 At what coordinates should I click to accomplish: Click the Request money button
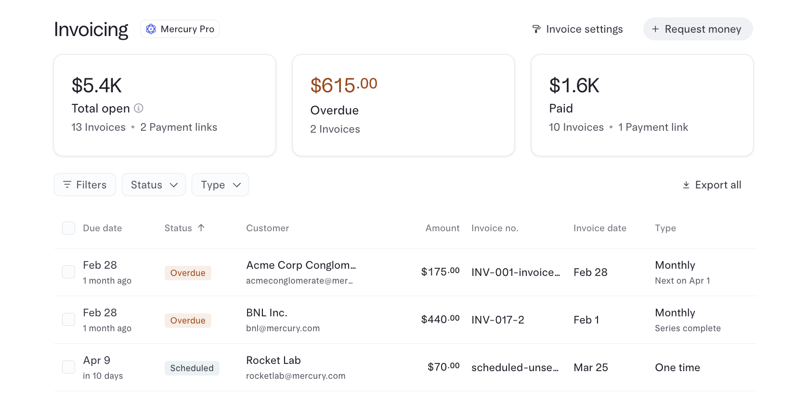point(698,29)
